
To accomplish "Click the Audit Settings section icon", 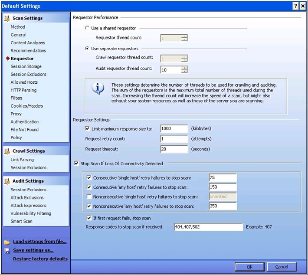I will 7,181.
